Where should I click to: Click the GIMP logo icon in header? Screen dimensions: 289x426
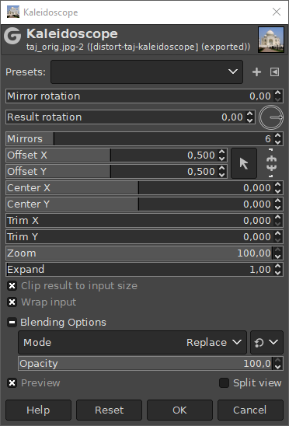click(x=12, y=36)
